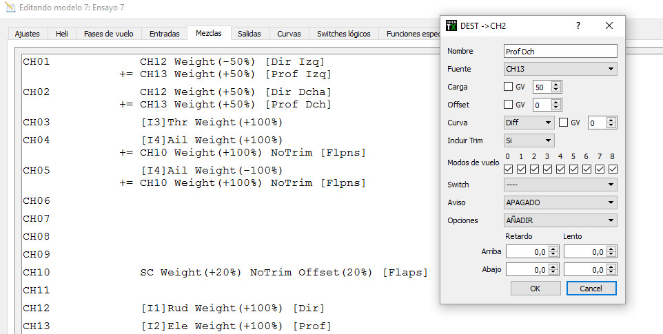The height and width of the screenshot is (334, 663).
Task: Open the Opciones dropdown showing AÑADIR
Action: 560,220
